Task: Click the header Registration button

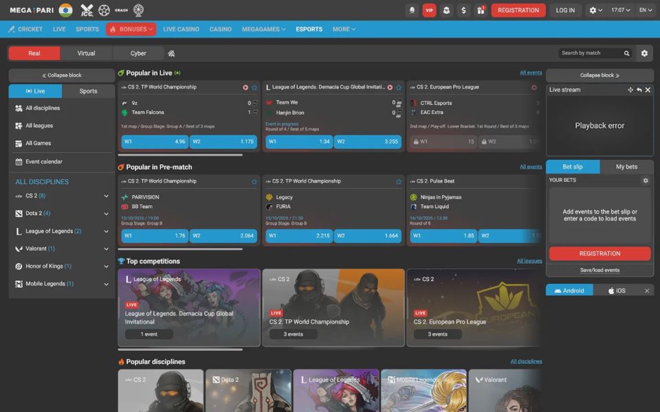Action: [x=518, y=10]
